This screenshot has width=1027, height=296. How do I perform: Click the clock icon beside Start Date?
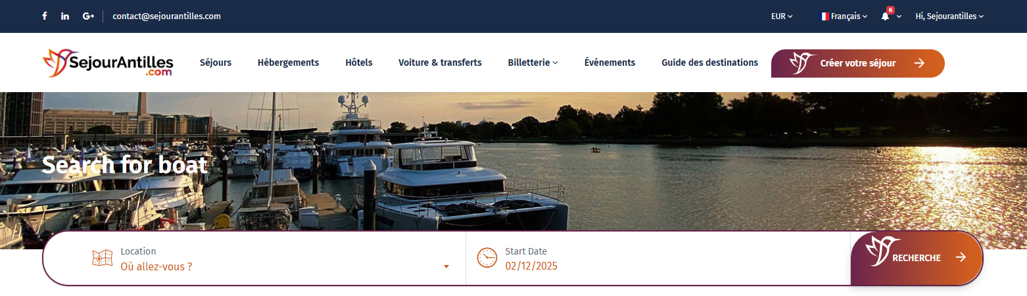[487, 258]
